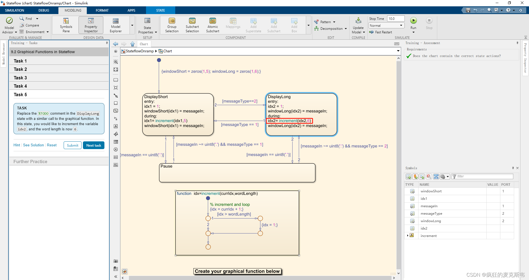Create a data symbol in Symbols pane
The width and height of the screenshot is (529, 280).
(x=409, y=177)
